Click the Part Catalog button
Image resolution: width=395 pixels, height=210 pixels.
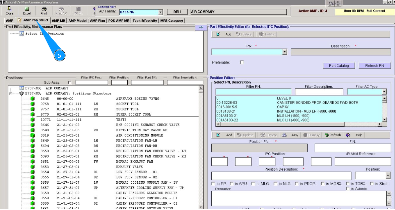point(339,66)
